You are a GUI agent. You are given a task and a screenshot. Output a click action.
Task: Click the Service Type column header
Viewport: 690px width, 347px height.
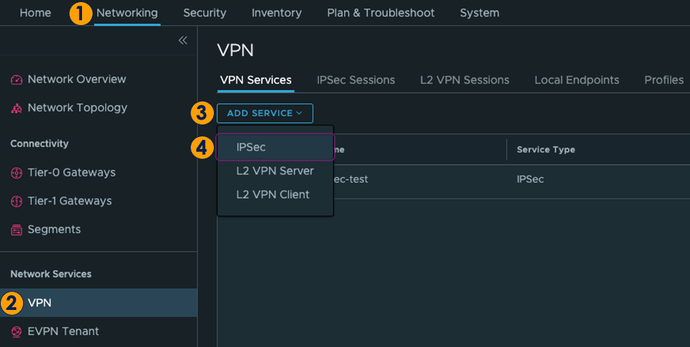tap(546, 150)
